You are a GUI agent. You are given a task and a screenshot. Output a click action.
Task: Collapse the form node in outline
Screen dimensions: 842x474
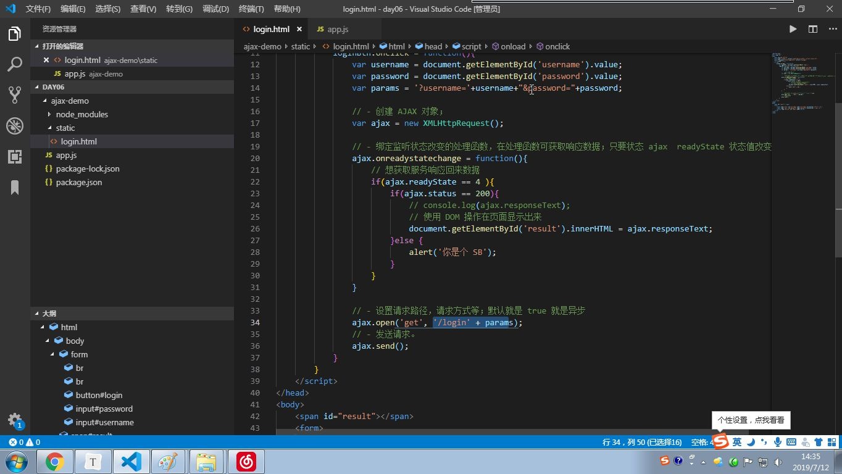pyautogui.click(x=52, y=354)
